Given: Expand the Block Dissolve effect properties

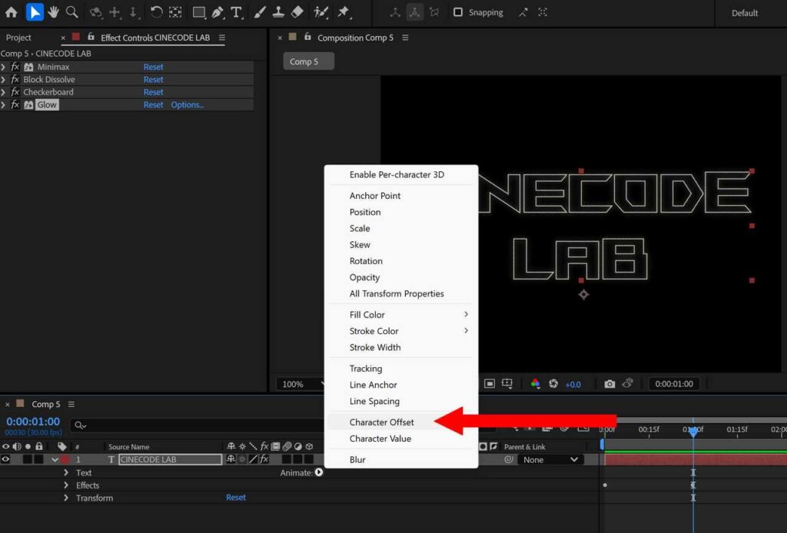Looking at the screenshot, I should pyautogui.click(x=4, y=79).
